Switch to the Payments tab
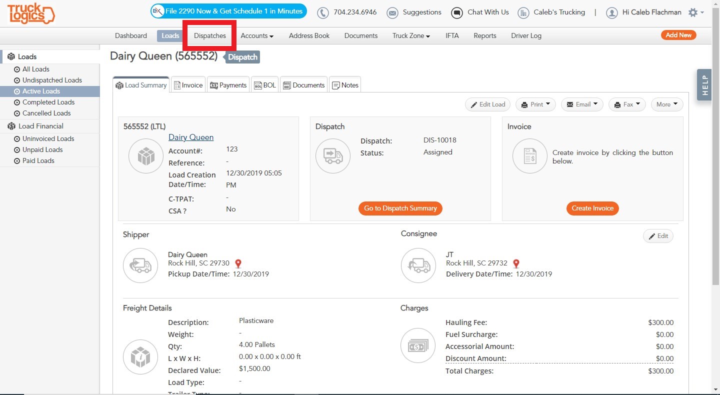This screenshot has height=395, width=720. tap(228, 85)
